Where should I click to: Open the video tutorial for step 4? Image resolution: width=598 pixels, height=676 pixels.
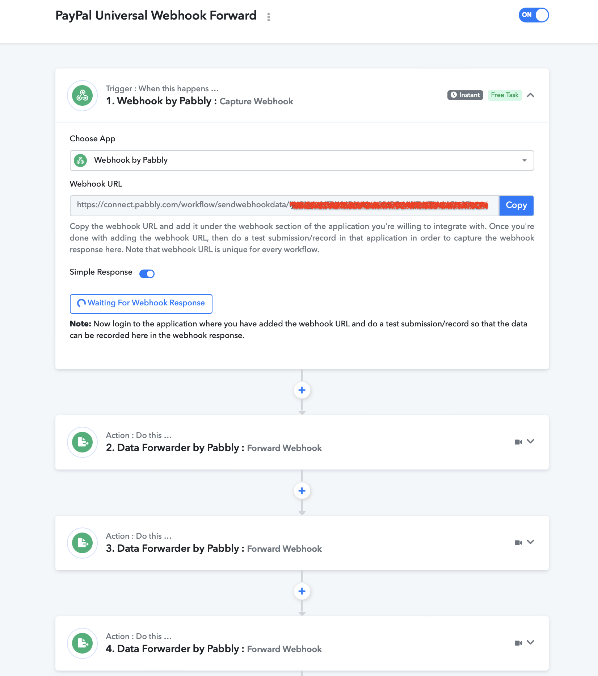(518, 643)
